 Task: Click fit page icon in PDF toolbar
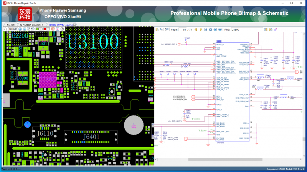tap(210, 29)
